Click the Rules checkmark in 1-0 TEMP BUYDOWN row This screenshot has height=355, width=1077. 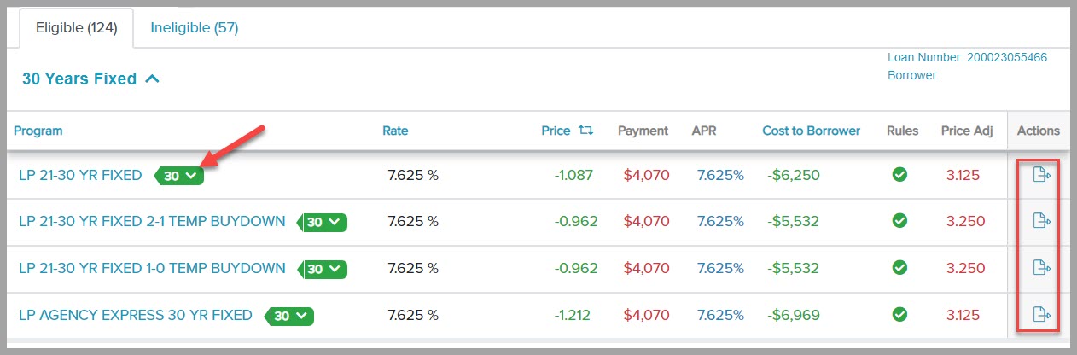(x=899, y=268)
